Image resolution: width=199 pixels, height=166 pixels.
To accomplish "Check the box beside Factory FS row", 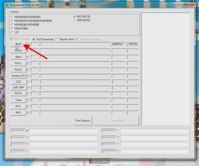I will tap(28, 76).
